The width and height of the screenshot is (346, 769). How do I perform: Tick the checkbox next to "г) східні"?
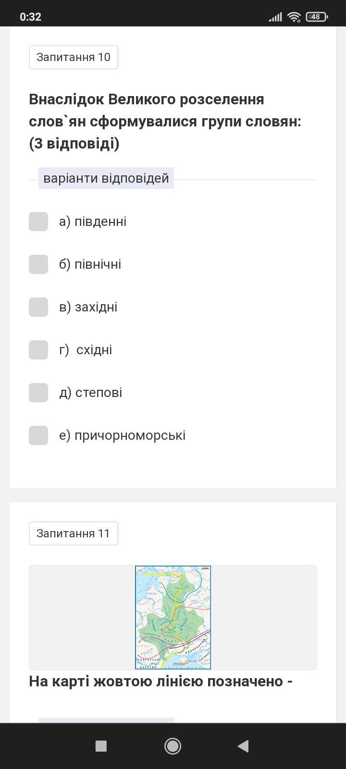tap(38, 350)
